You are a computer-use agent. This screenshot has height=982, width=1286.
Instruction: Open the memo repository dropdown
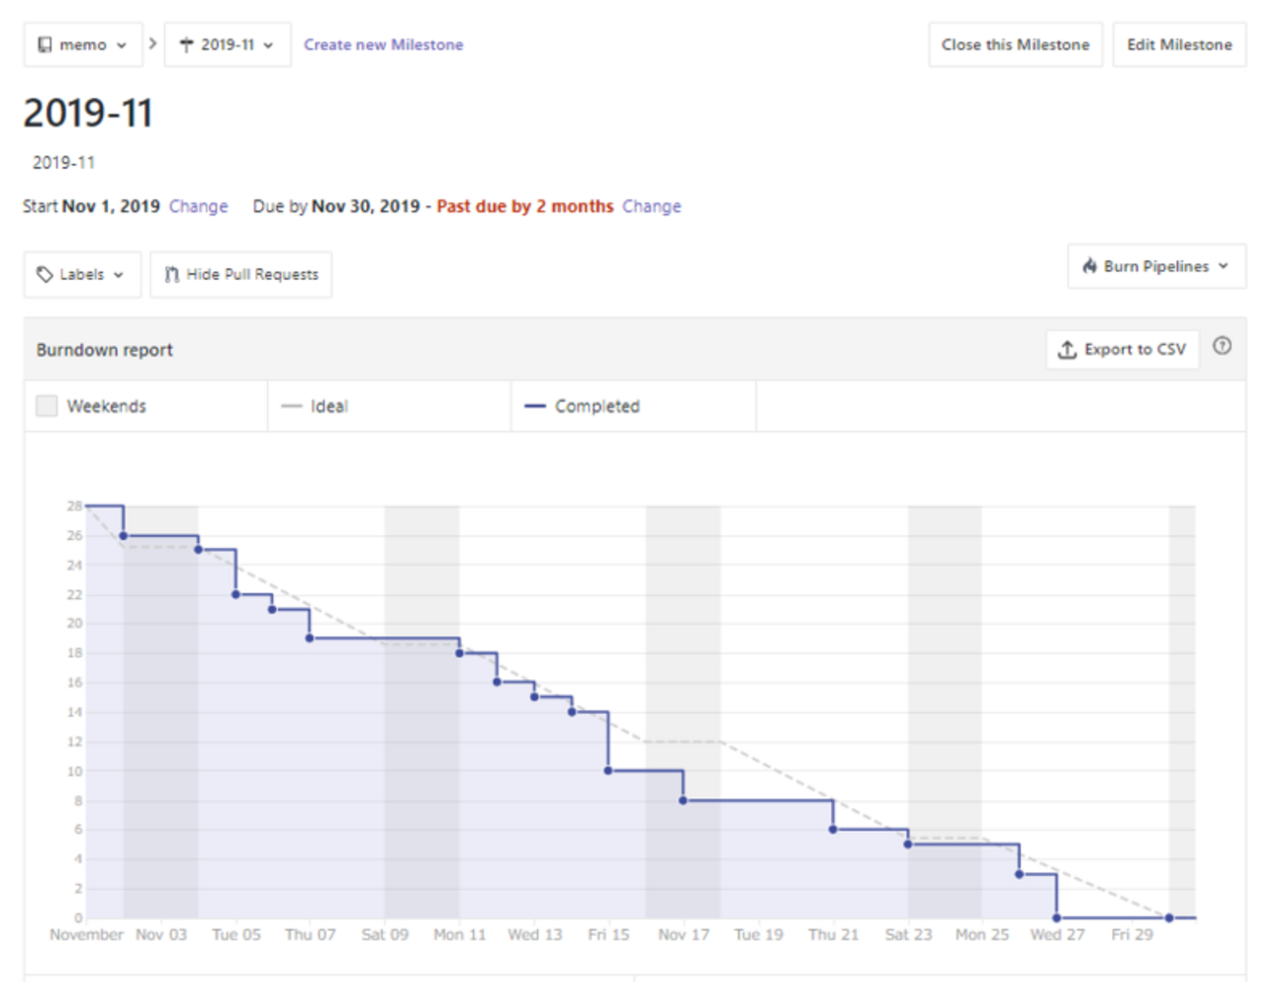(x=83, y=45)
